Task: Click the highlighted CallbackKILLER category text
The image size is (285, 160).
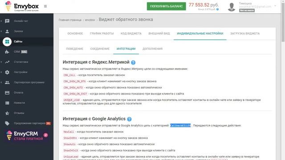Action: [x=180, y=125]
